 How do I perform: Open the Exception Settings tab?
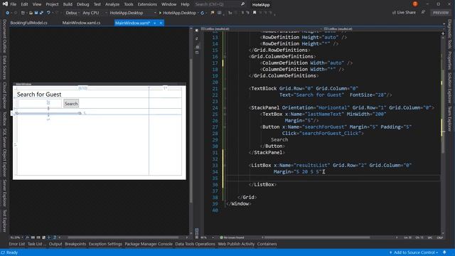[105, 244]
